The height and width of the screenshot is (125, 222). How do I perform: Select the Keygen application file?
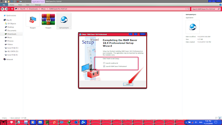click(33, 21)
